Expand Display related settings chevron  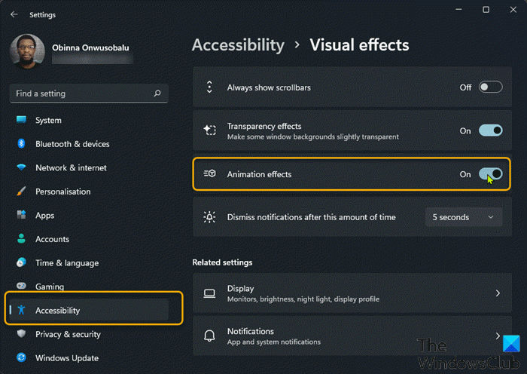pyautogui.click(x=498, y=293)
